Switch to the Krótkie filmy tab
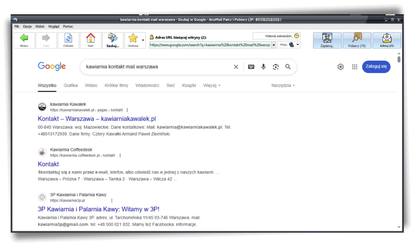Screen dimensions: 412x247 (116, 86)
